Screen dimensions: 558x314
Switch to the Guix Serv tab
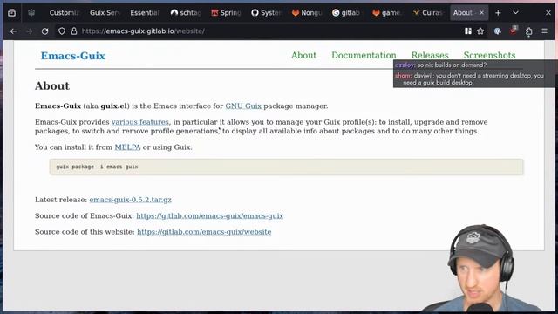(x=105, y=13)
